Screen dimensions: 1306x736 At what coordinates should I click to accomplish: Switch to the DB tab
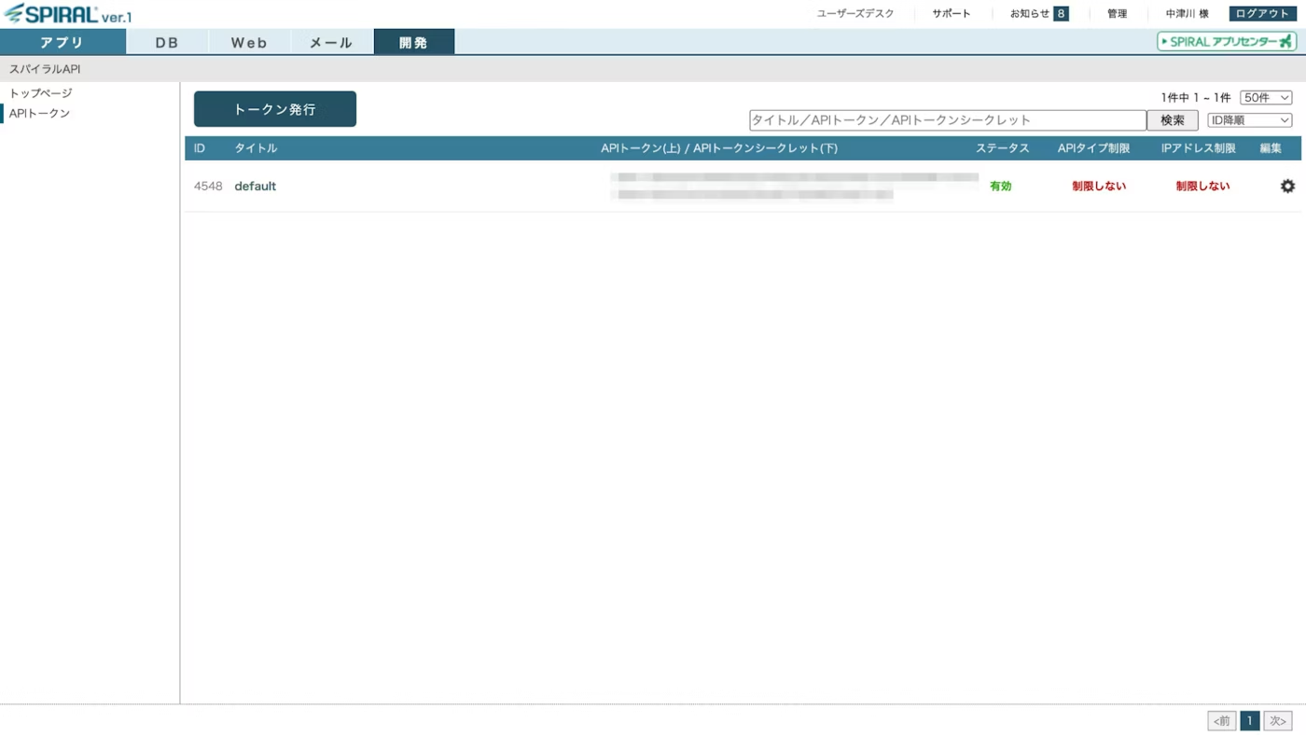click(166, 41)
